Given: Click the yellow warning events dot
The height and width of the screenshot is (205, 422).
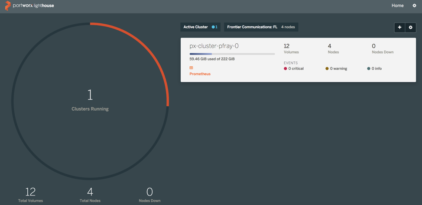Looking at the screenshot, I should pos(327,69).
